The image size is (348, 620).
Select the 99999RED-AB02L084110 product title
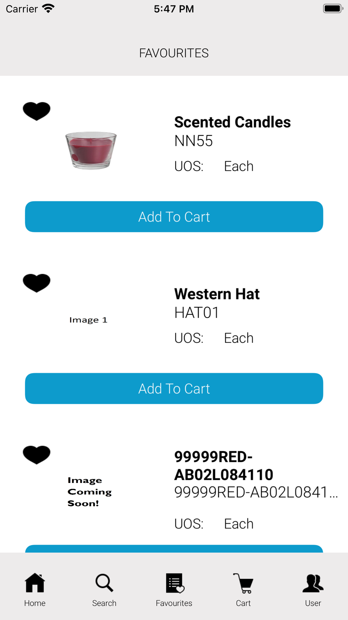224,466
